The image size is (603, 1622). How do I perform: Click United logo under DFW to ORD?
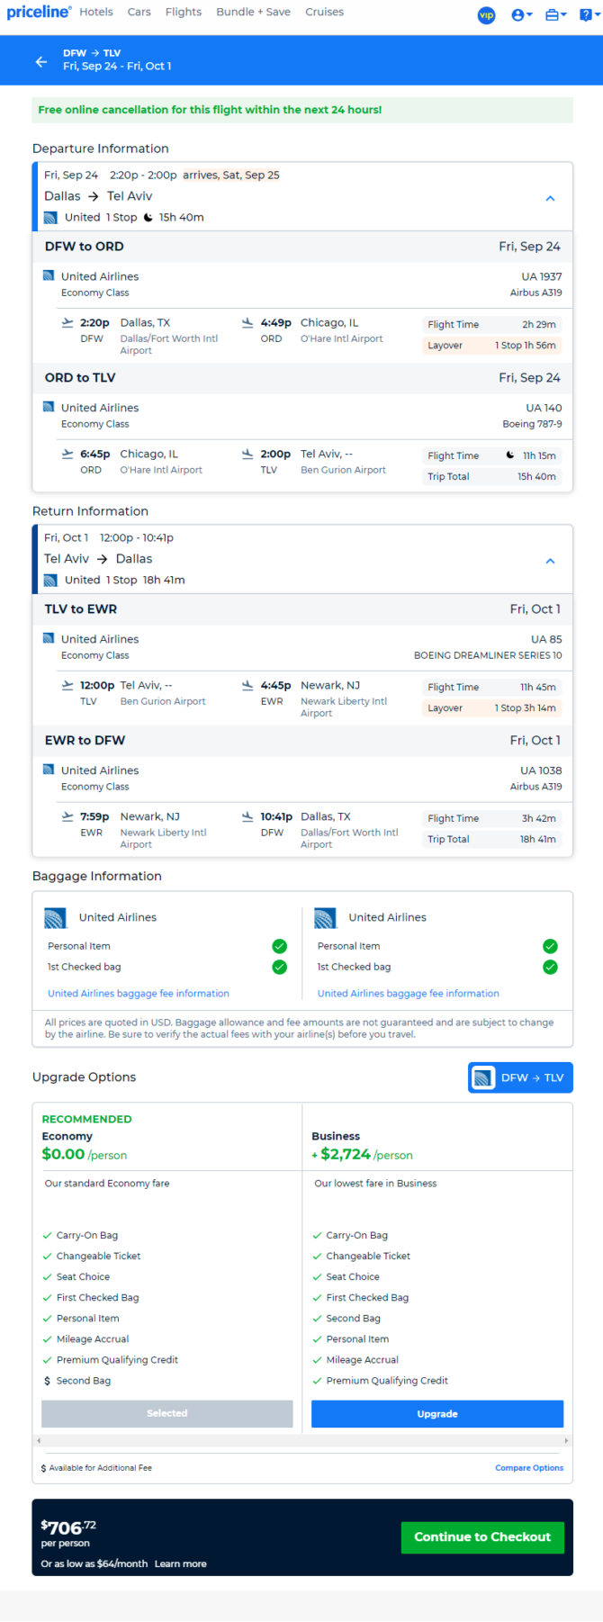point(49,275)
